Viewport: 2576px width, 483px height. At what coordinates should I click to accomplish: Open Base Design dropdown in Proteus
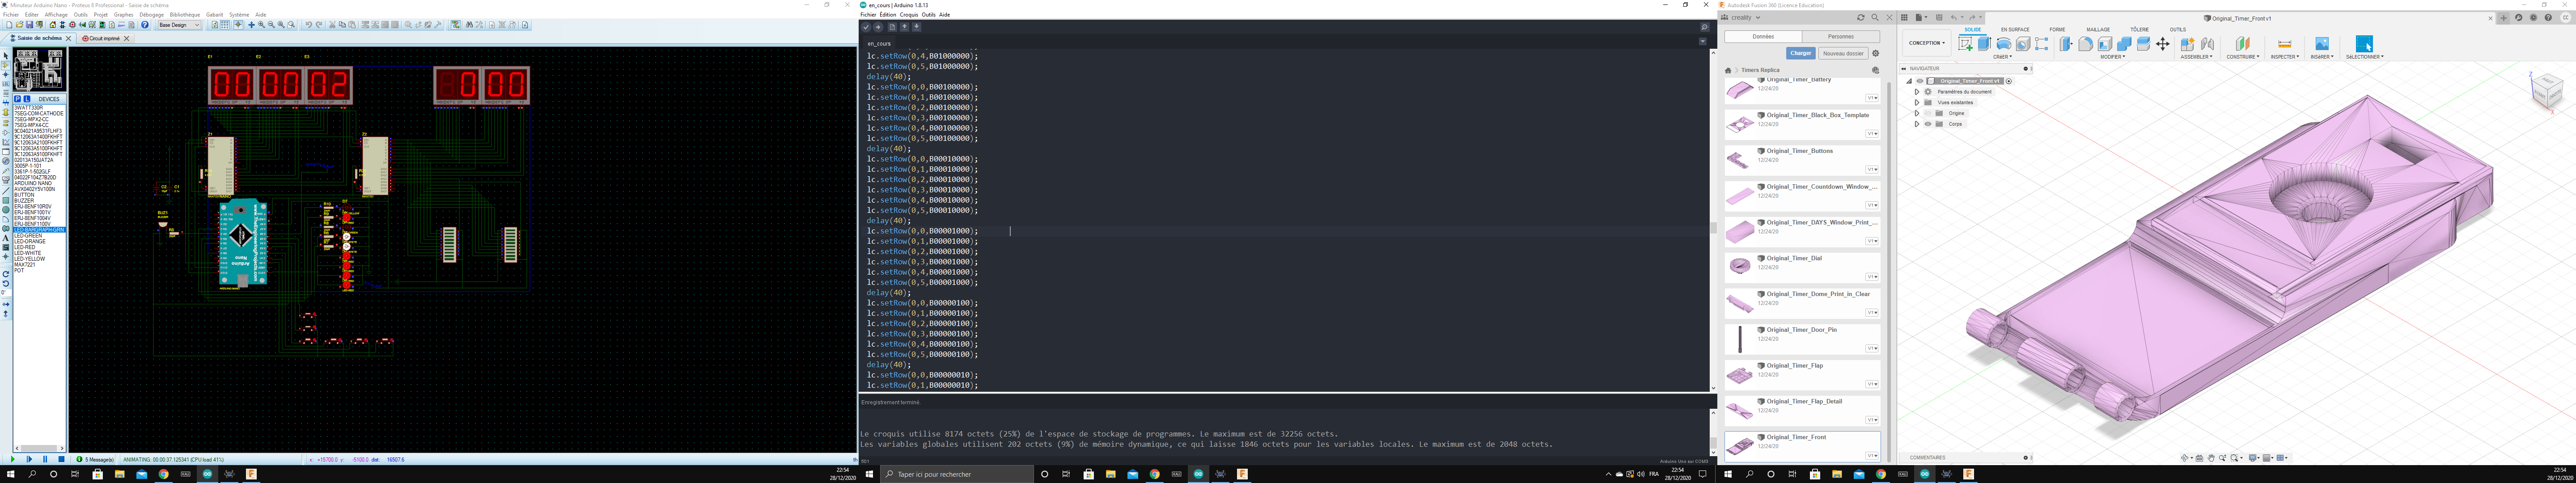tap(179, 25)
